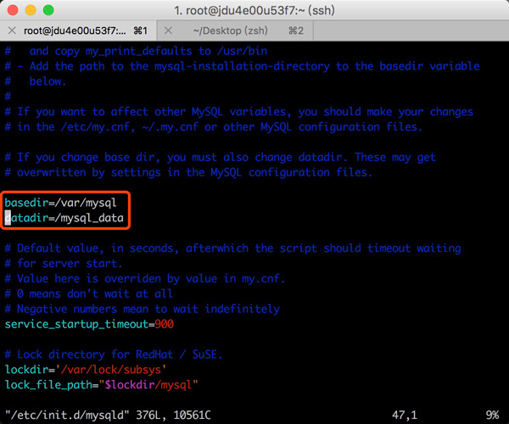This screenshot has width=509, height=424.
Task: Close the root@jdu4e00u53f7 tab
Action: (12, 31)
